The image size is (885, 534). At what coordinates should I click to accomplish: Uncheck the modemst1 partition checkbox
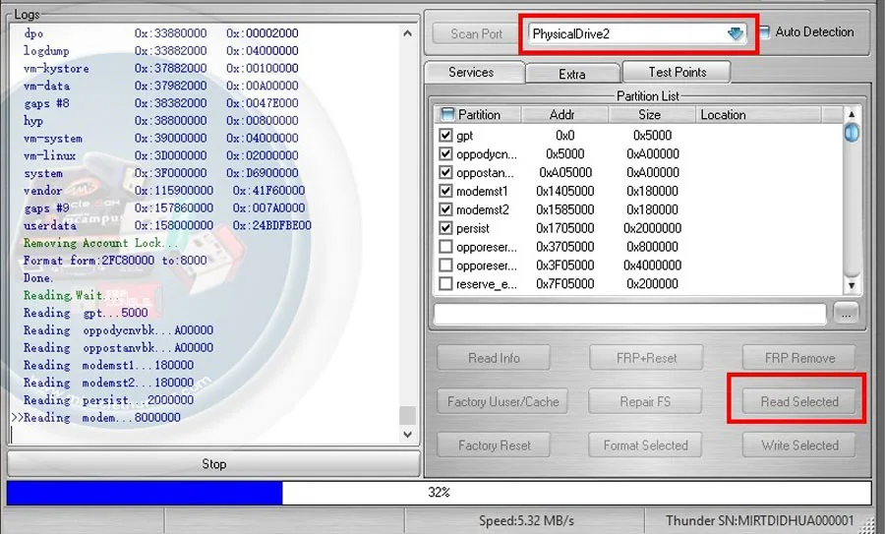point(445,191)
